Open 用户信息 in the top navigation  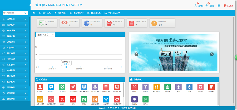tap(45, 13)
